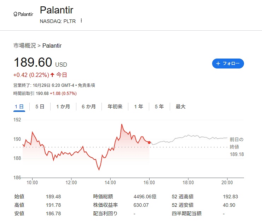
Task: Click the plus フォロー follow button
Action: click(228, 64)
